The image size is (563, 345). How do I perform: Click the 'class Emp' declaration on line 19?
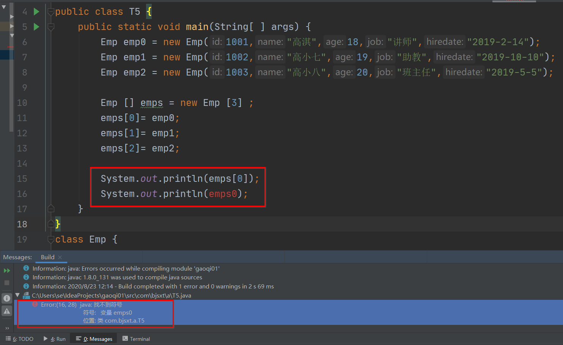pos(81,239)
